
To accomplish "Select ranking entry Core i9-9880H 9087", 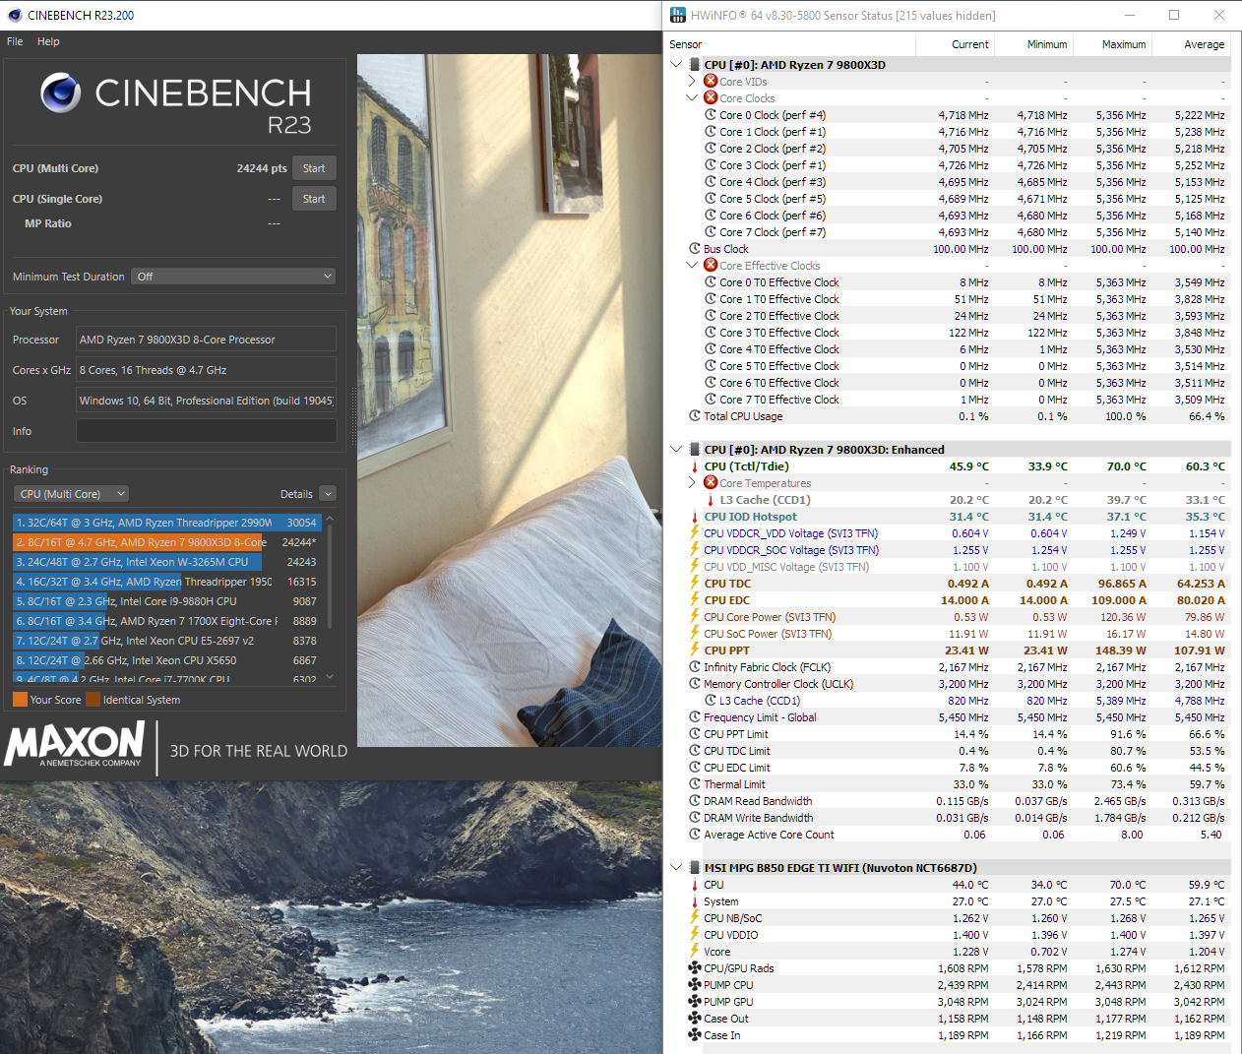I will click(x=167, y=601).
